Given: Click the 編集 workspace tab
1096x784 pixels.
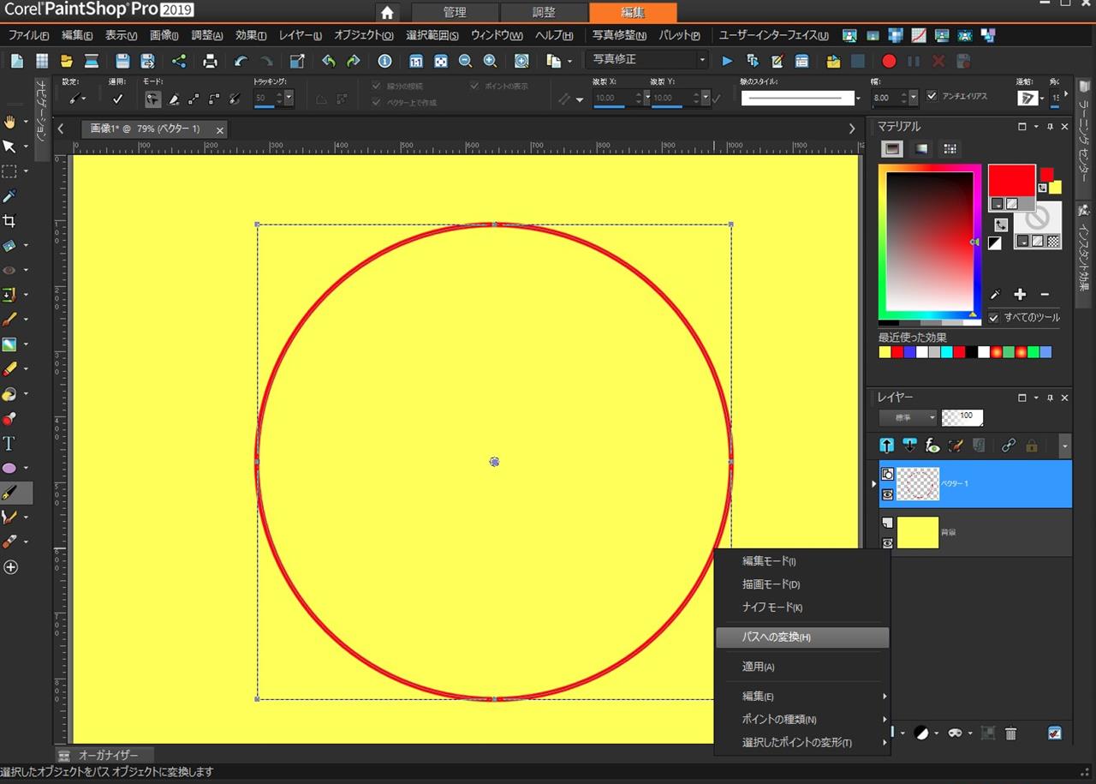Looking at the screenshot, I should point(633,13).
